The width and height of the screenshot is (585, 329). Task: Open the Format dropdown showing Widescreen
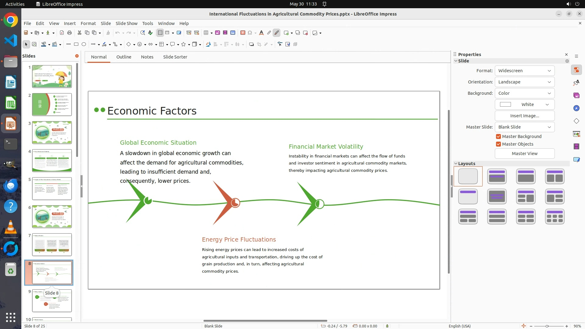point(524,71)
